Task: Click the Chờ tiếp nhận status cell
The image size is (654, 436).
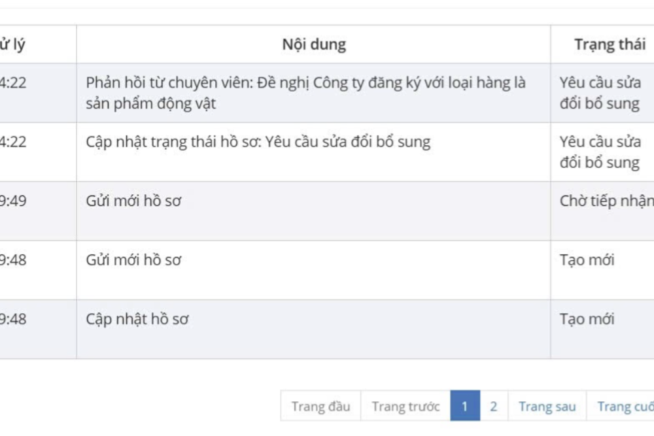Action: (x=606, y=201)
